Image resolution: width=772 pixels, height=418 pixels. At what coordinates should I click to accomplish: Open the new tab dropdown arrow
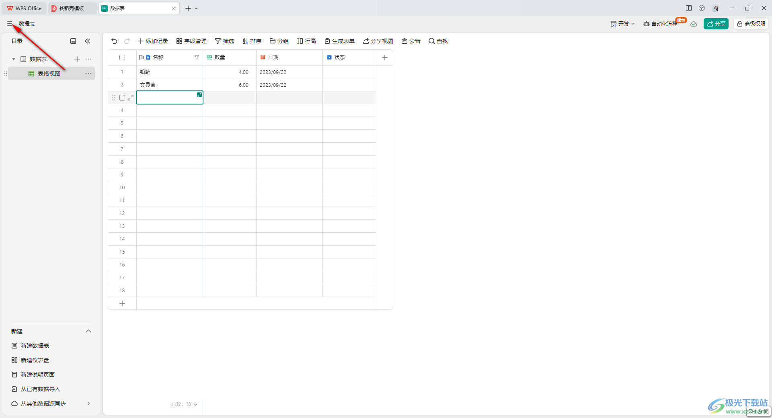(x=196, y=8)
